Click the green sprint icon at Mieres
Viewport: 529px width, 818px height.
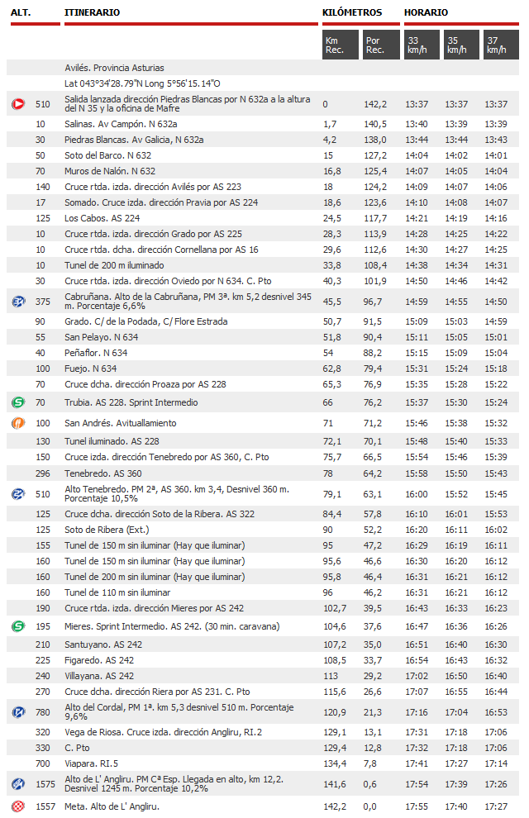tap(18, 626)
